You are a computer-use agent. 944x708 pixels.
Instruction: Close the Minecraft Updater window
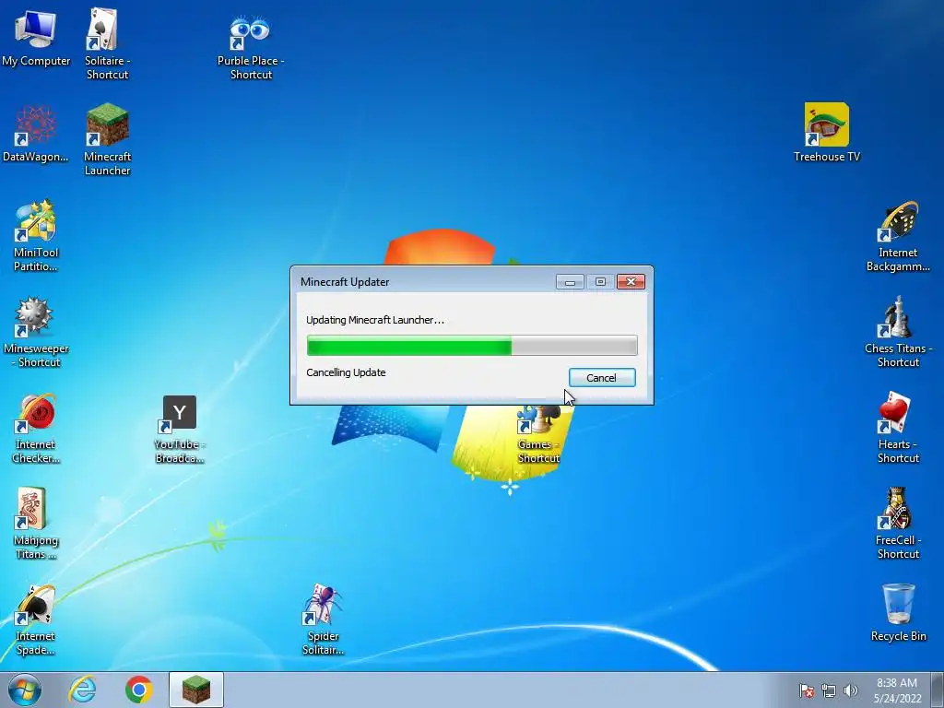631,282
